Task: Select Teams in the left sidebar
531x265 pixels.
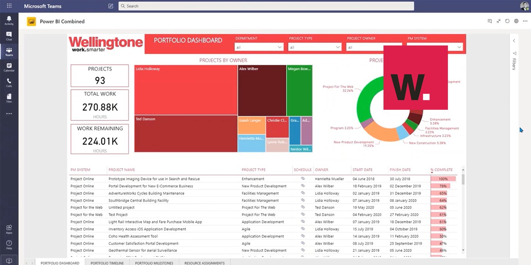Action: tap(9, 52)
